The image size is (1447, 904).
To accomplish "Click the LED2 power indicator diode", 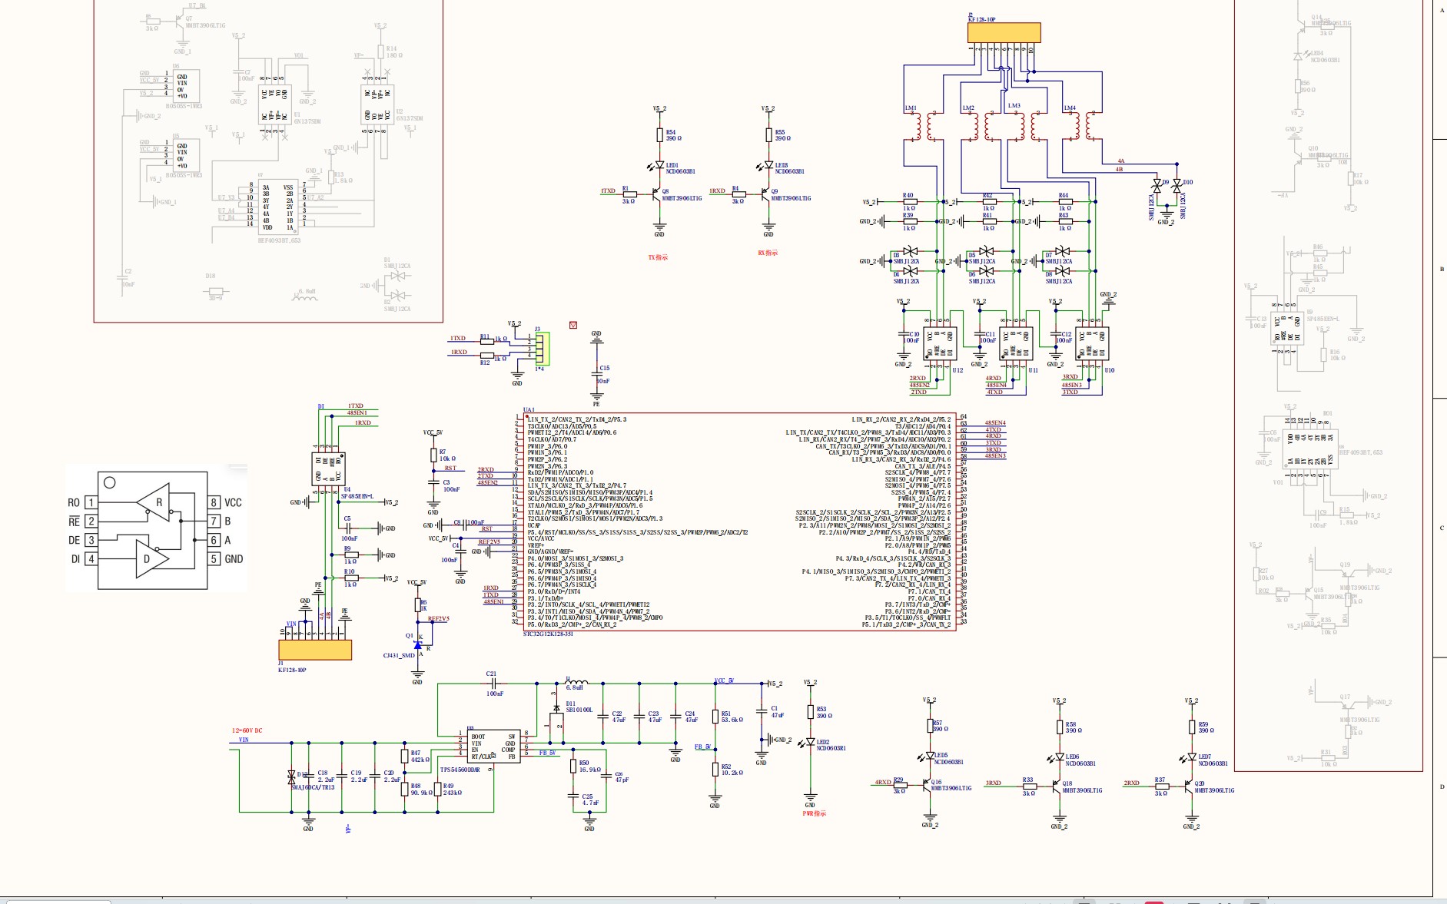I will pos(810,743).
